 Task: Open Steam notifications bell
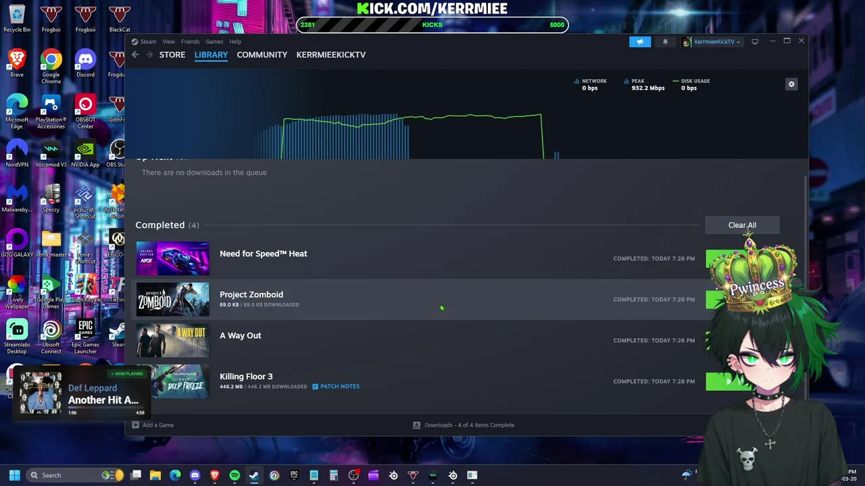pyautogui.click(x=665, y=42)
